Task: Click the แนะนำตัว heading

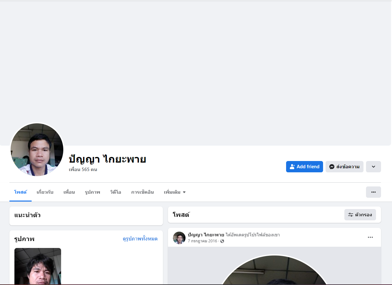Action: [27, 215]
